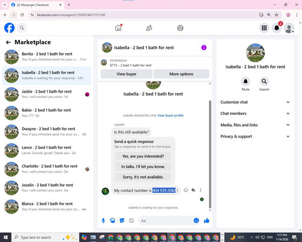Open the Facebook search magnifier
Viewport: 302px width, 242px height.
[x=22, y=28]
